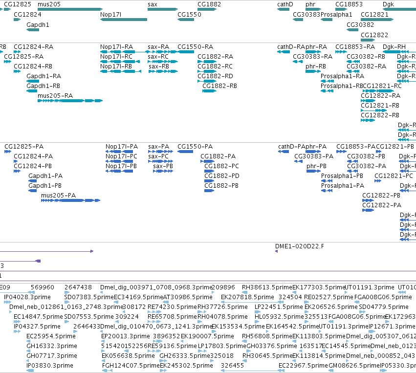This screenshot has height=373, width=416.
Task: Click protein phr-PB
Action: [x=316, y=166]
